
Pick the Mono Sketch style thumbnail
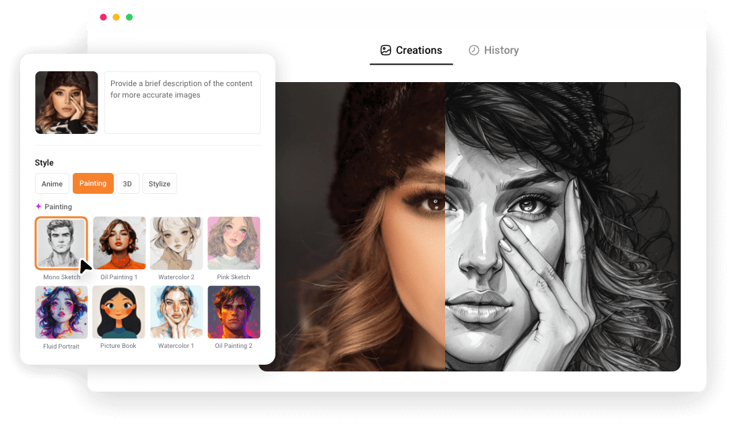(x=61, y=243)
